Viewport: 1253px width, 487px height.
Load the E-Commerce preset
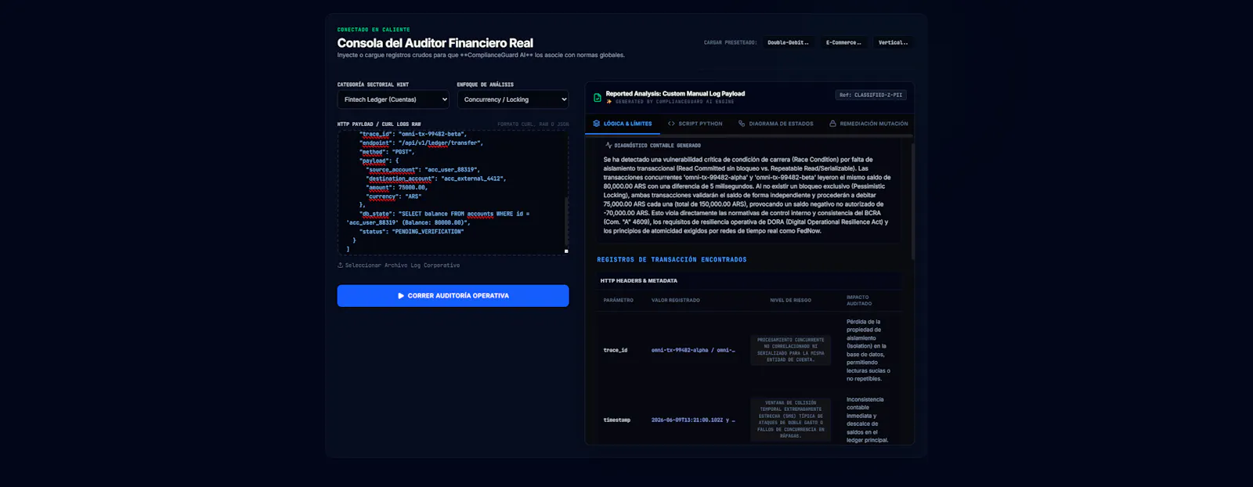coord(843,42)
